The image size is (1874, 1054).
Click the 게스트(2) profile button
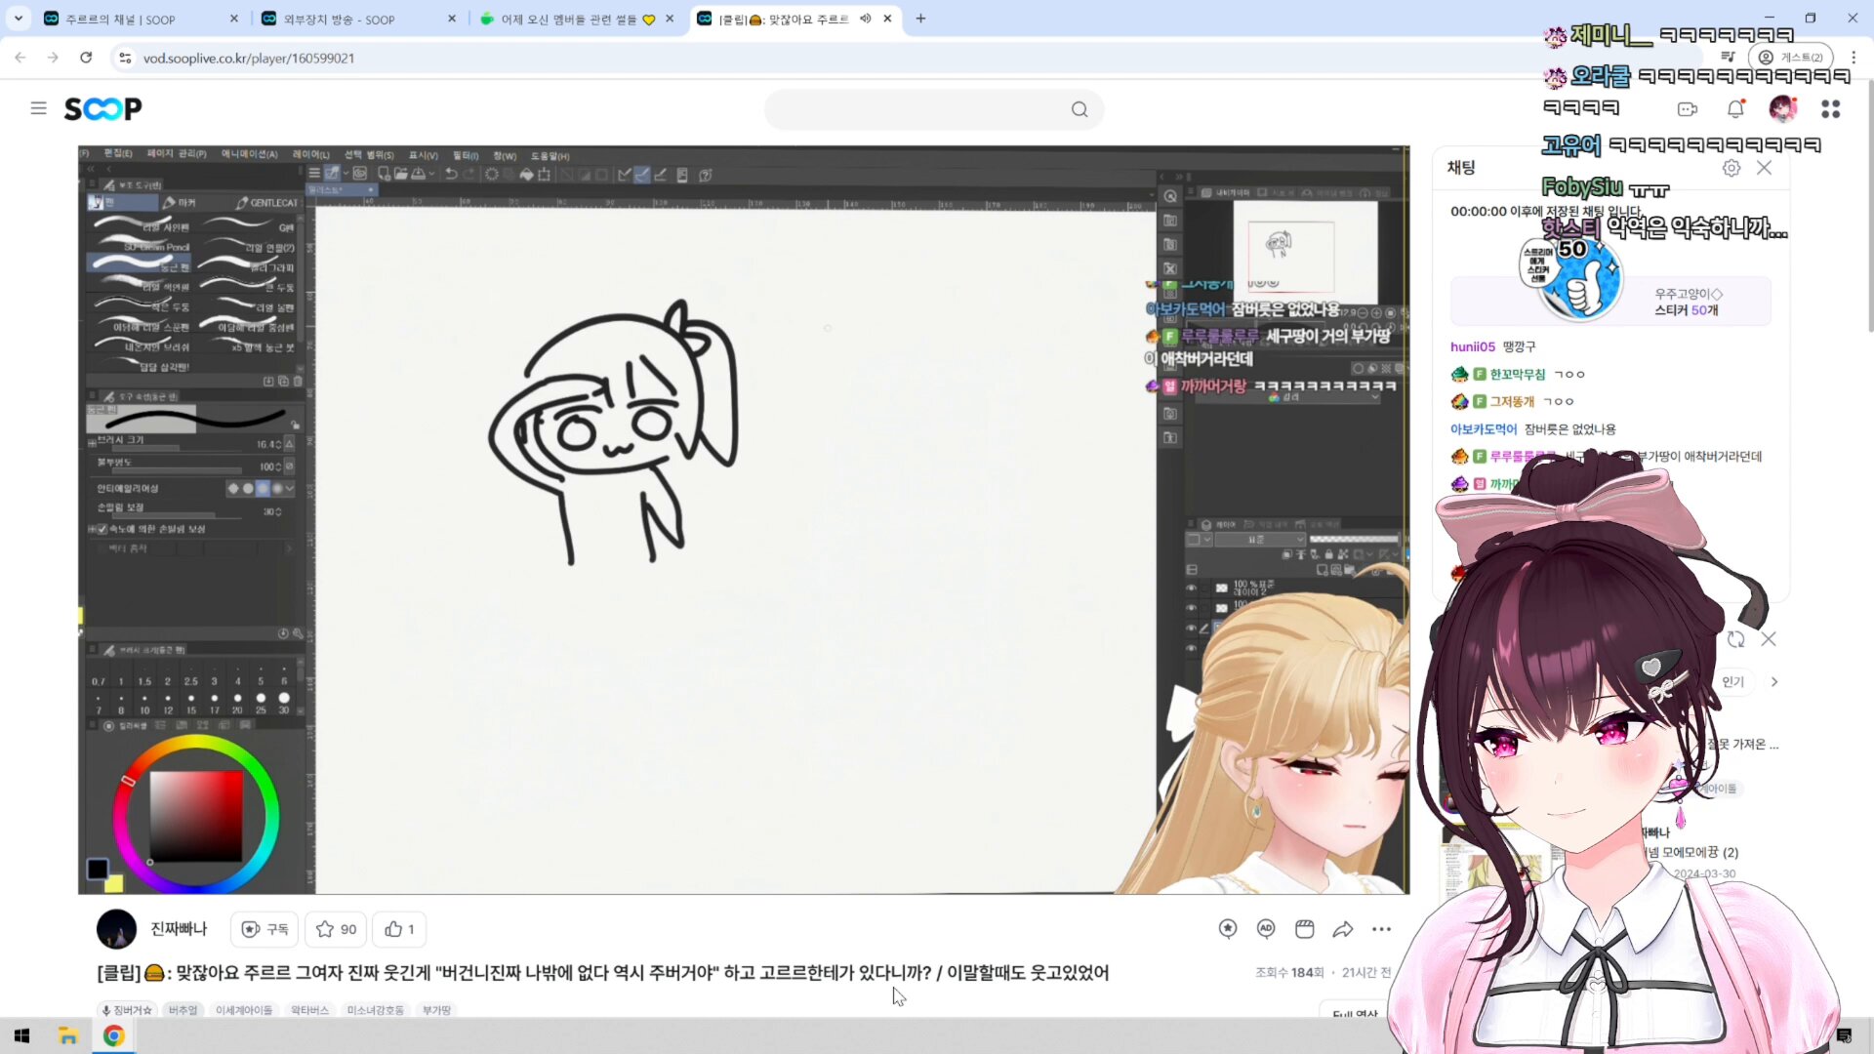[x=1791, y=58]
